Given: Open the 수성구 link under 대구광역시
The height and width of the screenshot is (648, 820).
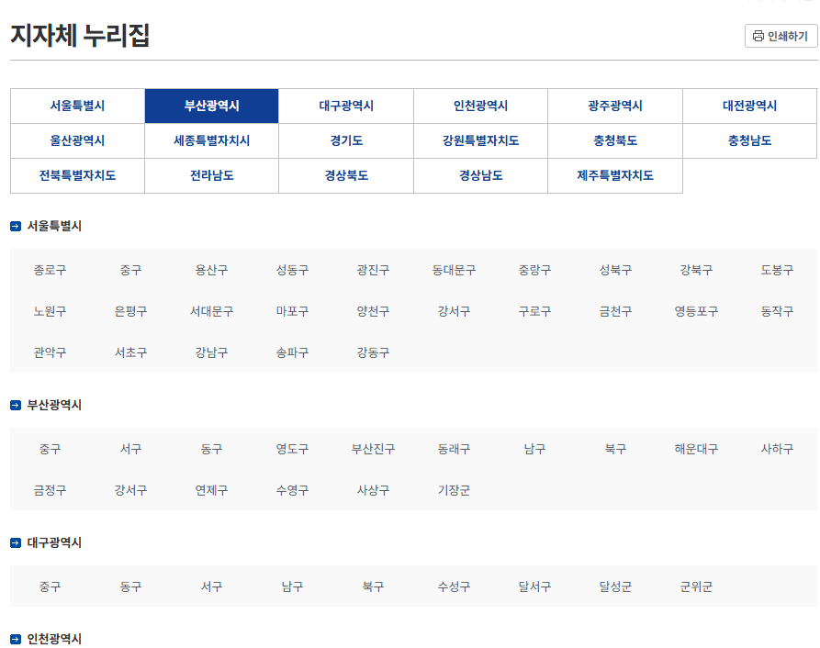Looking at the screenshot, I should [x=454, y=587].
